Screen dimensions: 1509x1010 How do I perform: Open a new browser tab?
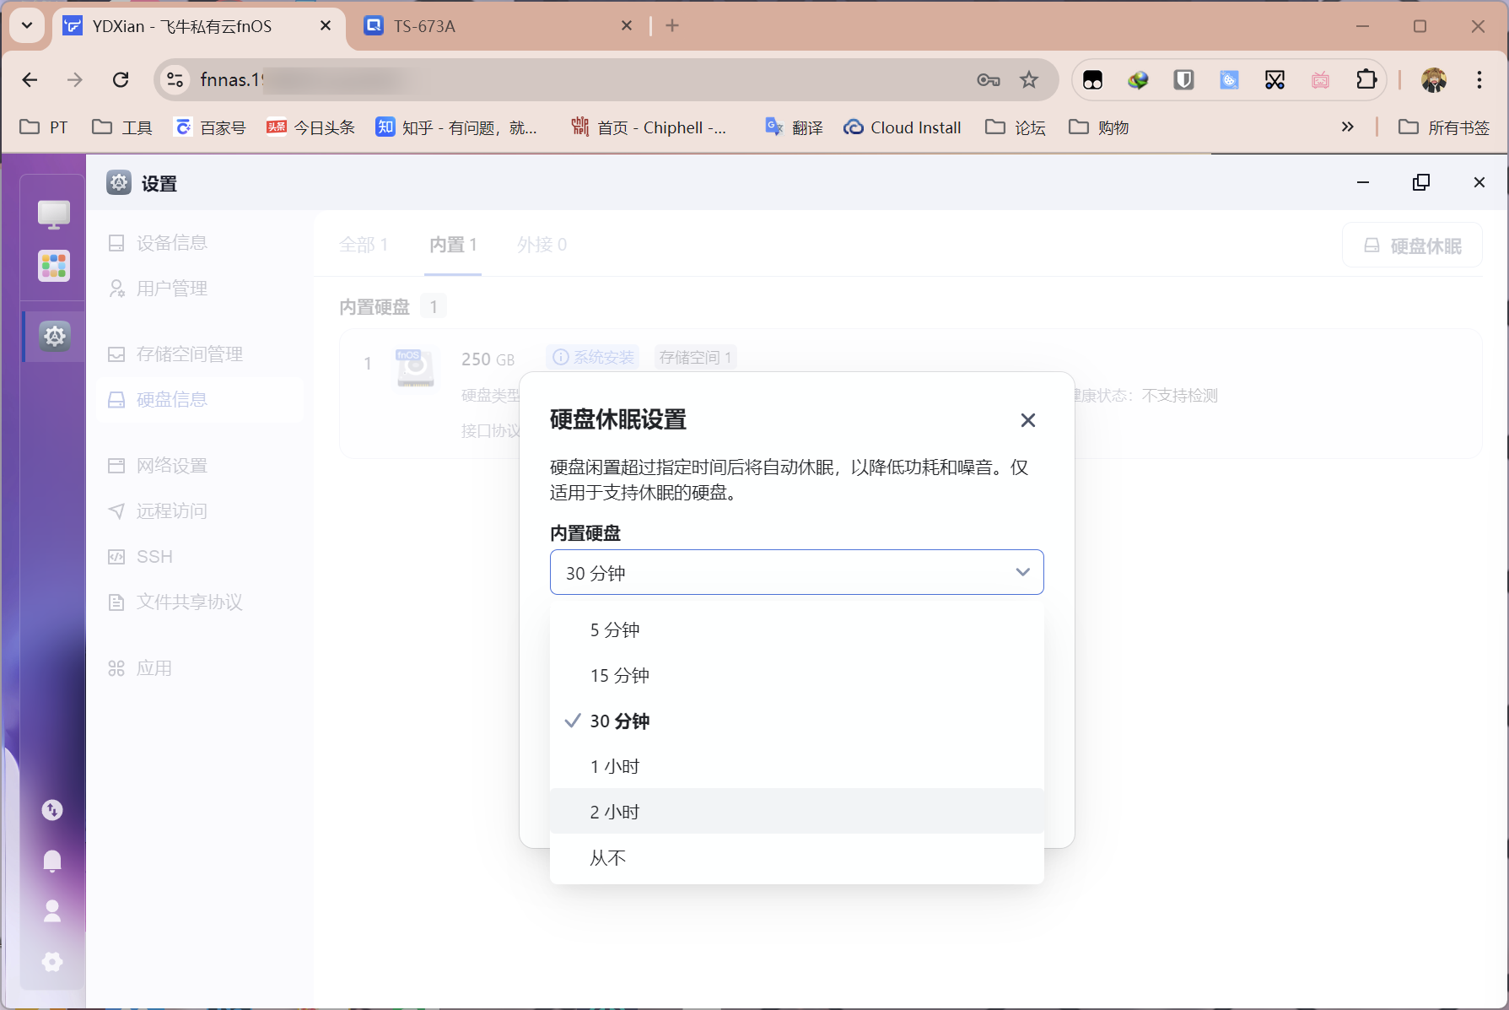[672, 26]
